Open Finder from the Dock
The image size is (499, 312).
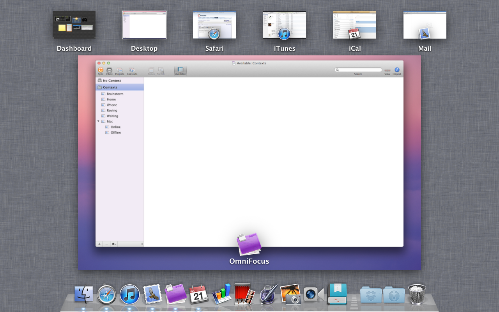[84, 294]
